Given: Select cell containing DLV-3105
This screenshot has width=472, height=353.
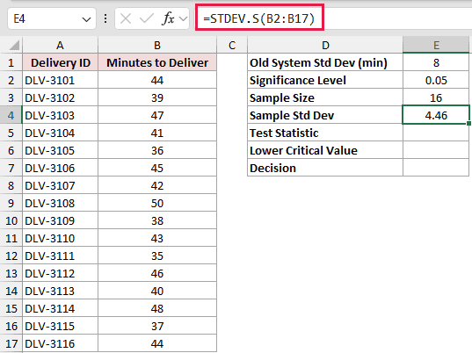Looking at the screenshot, I should point(60,151).
